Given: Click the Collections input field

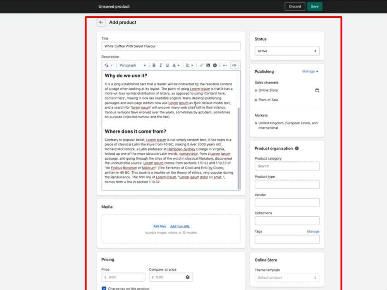Looking at the screenshot, I should coord(287,221).
